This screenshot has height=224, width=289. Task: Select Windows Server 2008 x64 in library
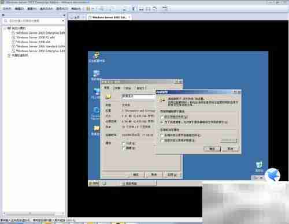[33, 42]
